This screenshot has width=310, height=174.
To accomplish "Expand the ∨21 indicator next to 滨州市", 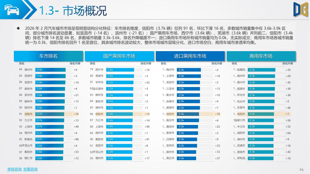I will click(x=77, y=95).
